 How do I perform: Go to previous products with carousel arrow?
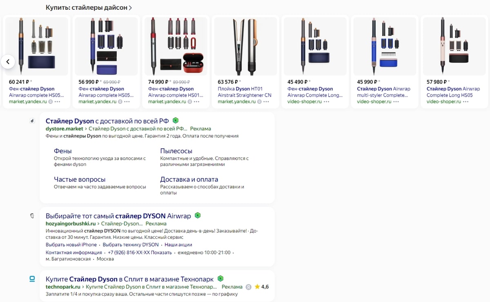point(8,62)
